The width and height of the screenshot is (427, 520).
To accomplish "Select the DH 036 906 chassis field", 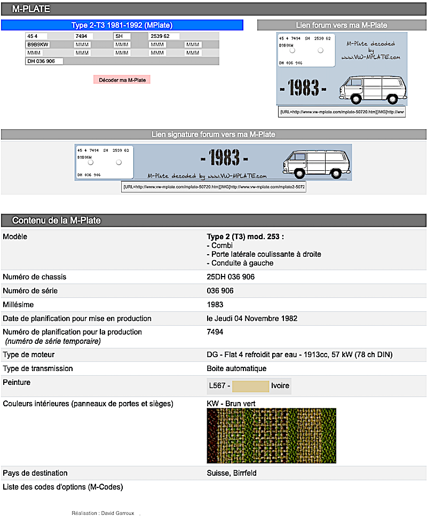I will 44,61.
